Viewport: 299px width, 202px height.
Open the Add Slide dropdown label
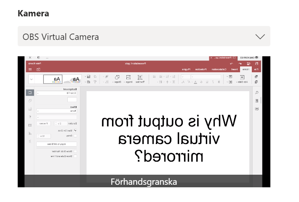click(242, 82)
